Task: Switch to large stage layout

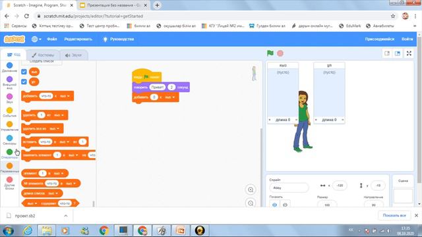Action: pos(398,53)
